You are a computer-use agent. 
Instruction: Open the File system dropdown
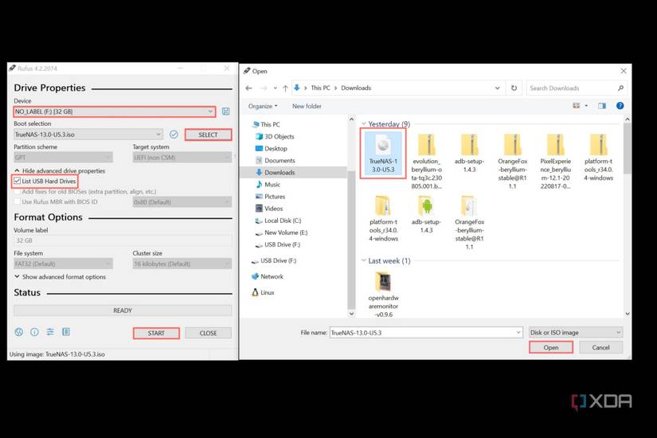[x=63, y=264]
